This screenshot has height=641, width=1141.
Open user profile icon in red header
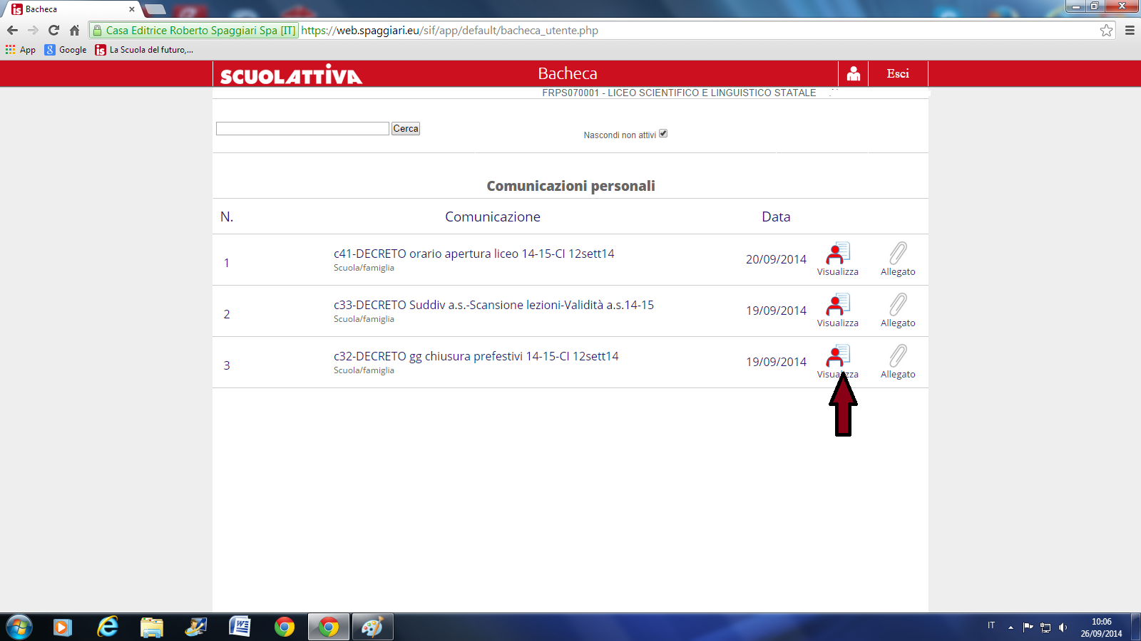click(x=853, y=74)
